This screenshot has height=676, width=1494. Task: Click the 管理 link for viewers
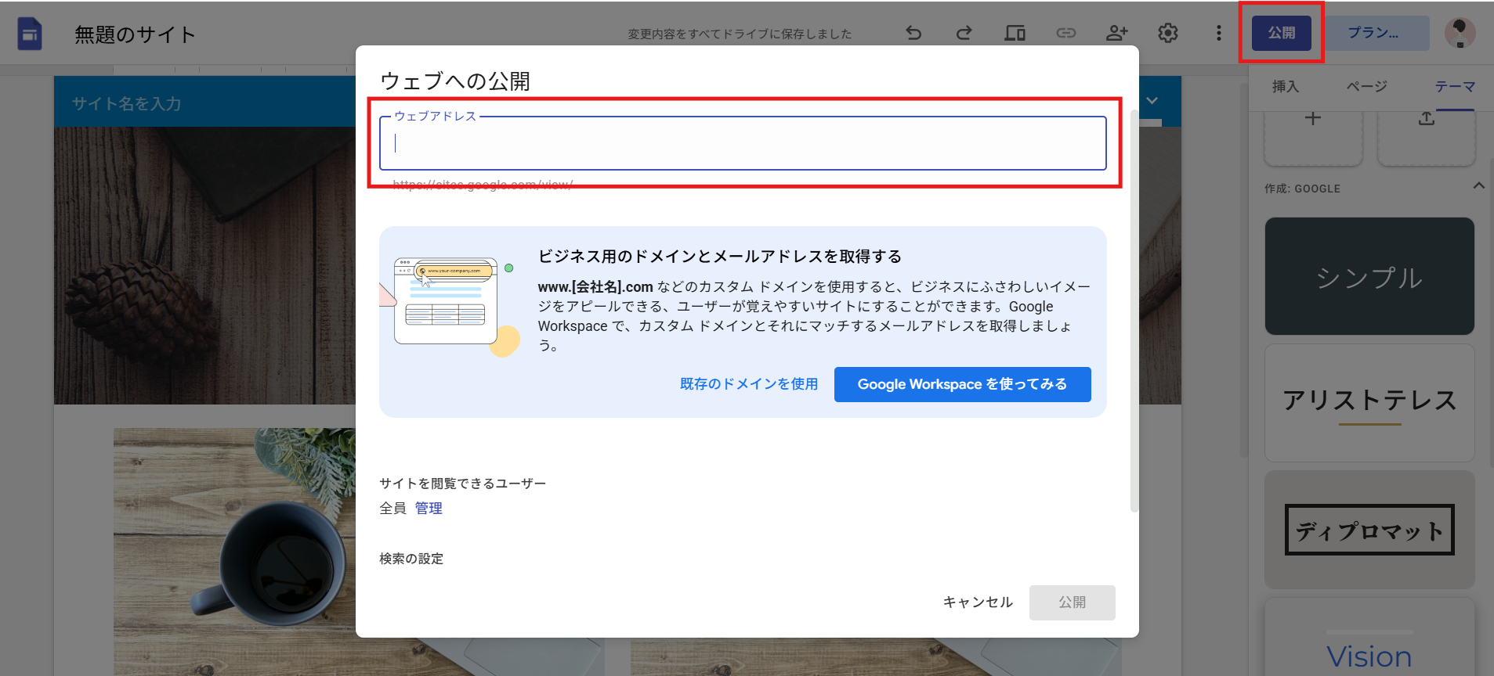(x=429, y=509)
